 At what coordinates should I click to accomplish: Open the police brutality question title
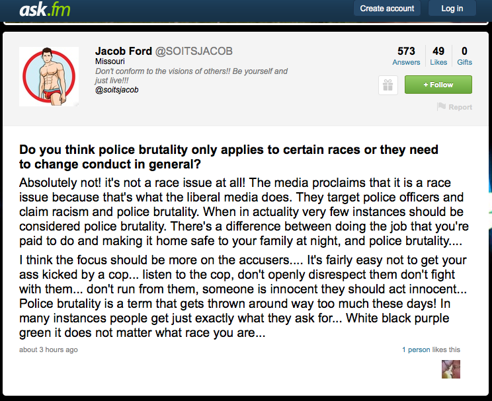tap(228, 157)
